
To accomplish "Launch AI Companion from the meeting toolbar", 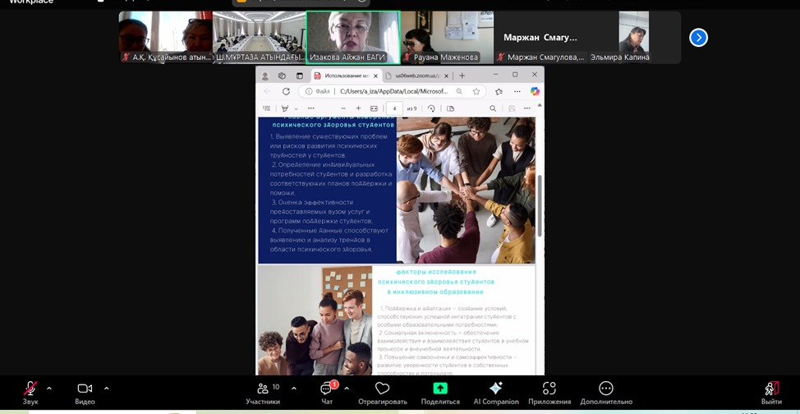I will 495,391.
